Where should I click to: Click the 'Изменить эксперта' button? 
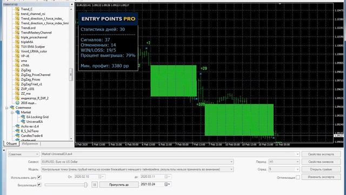pyautogui.click(x=321, y=177)
